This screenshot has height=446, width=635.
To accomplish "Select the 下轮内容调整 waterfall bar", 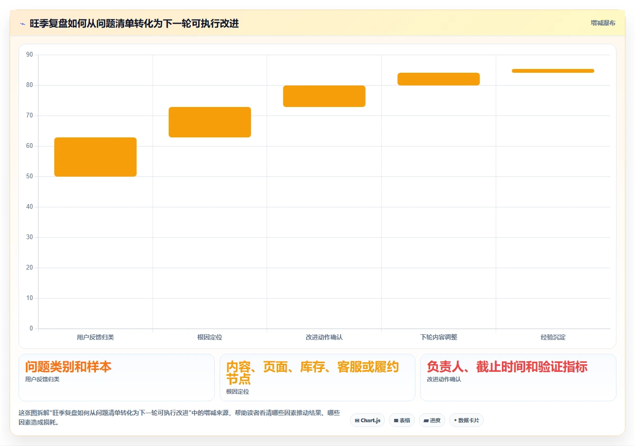I will (x=439, y=79).
